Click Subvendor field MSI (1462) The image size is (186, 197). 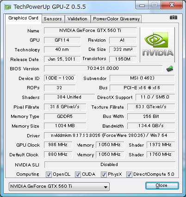click(142, 78)
